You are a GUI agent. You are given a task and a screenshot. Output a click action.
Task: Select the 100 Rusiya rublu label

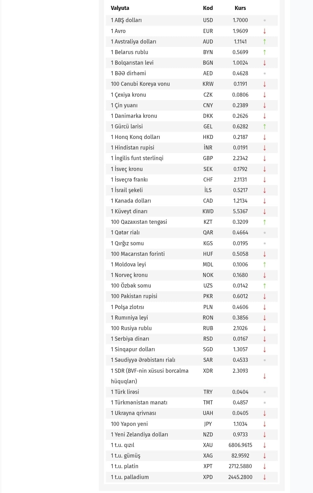tap(131, 328)
